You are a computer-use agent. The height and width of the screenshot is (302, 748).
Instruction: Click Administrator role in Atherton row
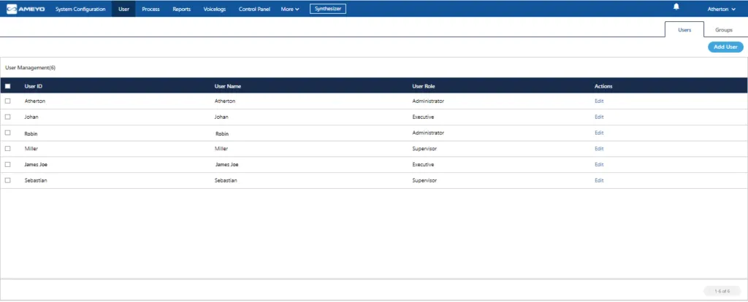point(428,101)
